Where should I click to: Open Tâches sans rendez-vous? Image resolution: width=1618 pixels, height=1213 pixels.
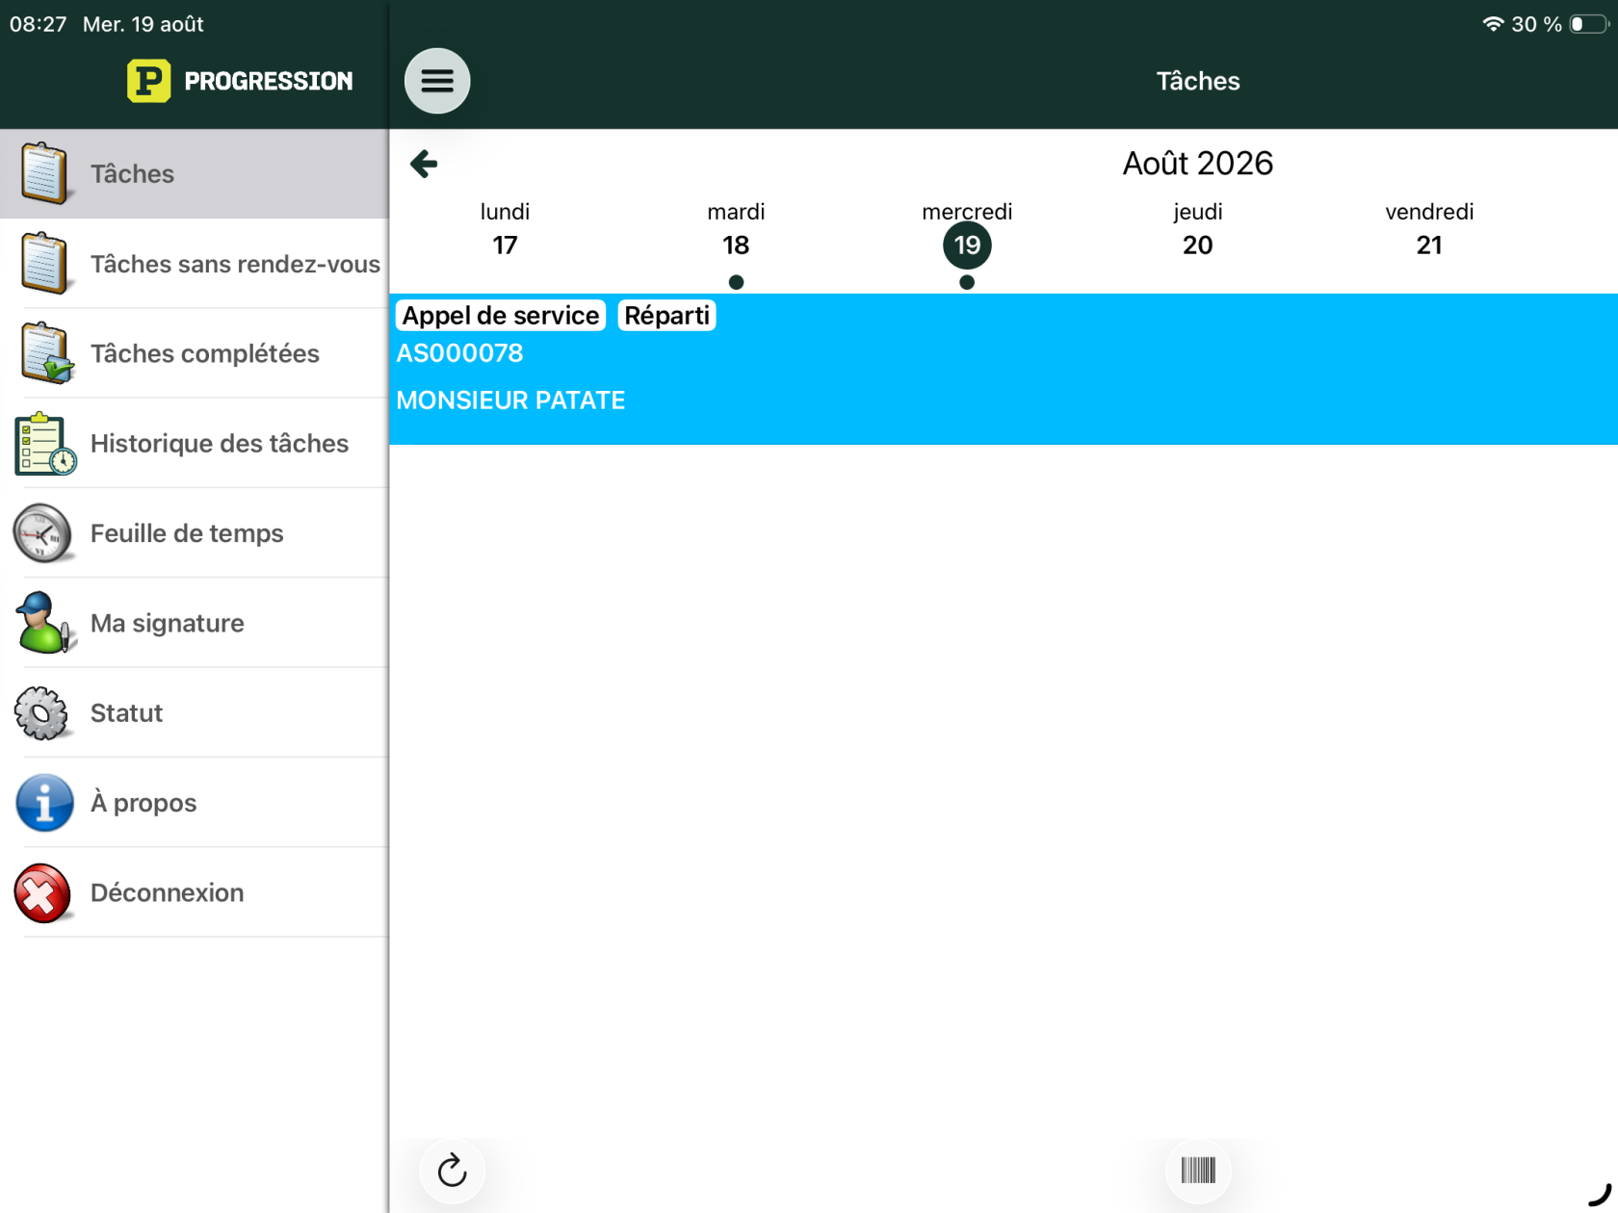195,263
